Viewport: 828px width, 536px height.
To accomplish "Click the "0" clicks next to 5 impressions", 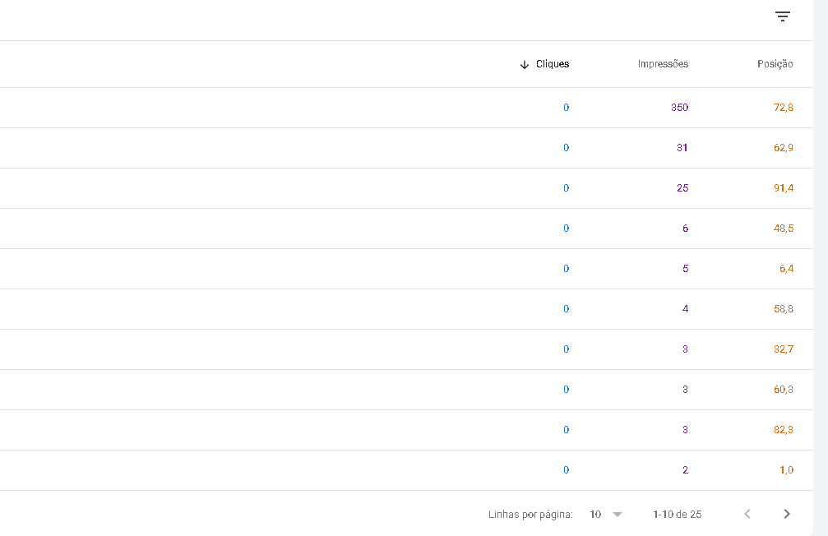I will click(x=566, y=268).
